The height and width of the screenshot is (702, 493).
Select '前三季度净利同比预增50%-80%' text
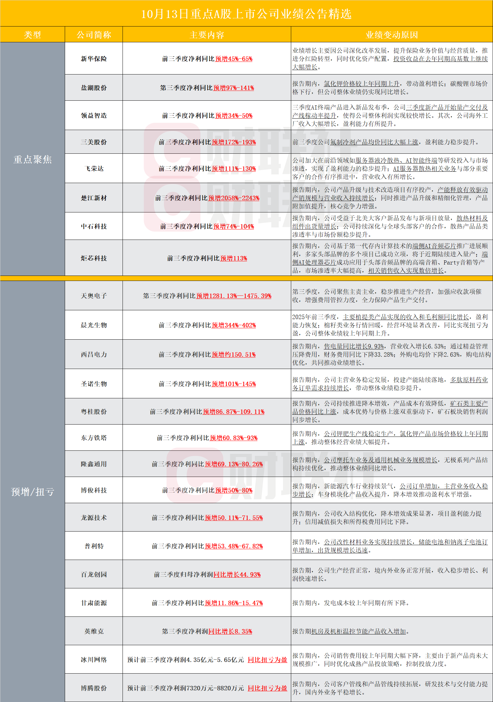[207, 490]
